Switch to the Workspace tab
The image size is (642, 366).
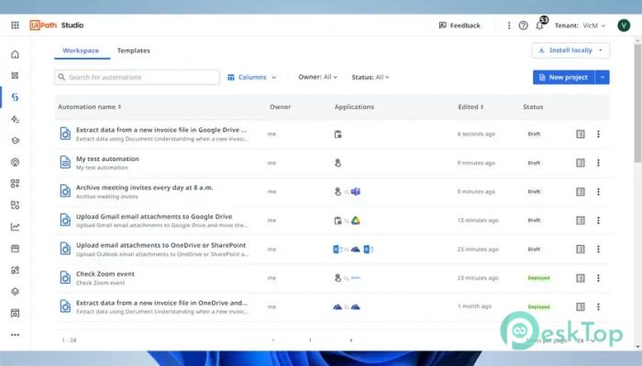click(81, 50)
